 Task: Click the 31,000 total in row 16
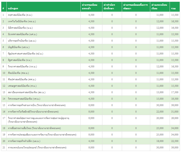tap(175, 112)
